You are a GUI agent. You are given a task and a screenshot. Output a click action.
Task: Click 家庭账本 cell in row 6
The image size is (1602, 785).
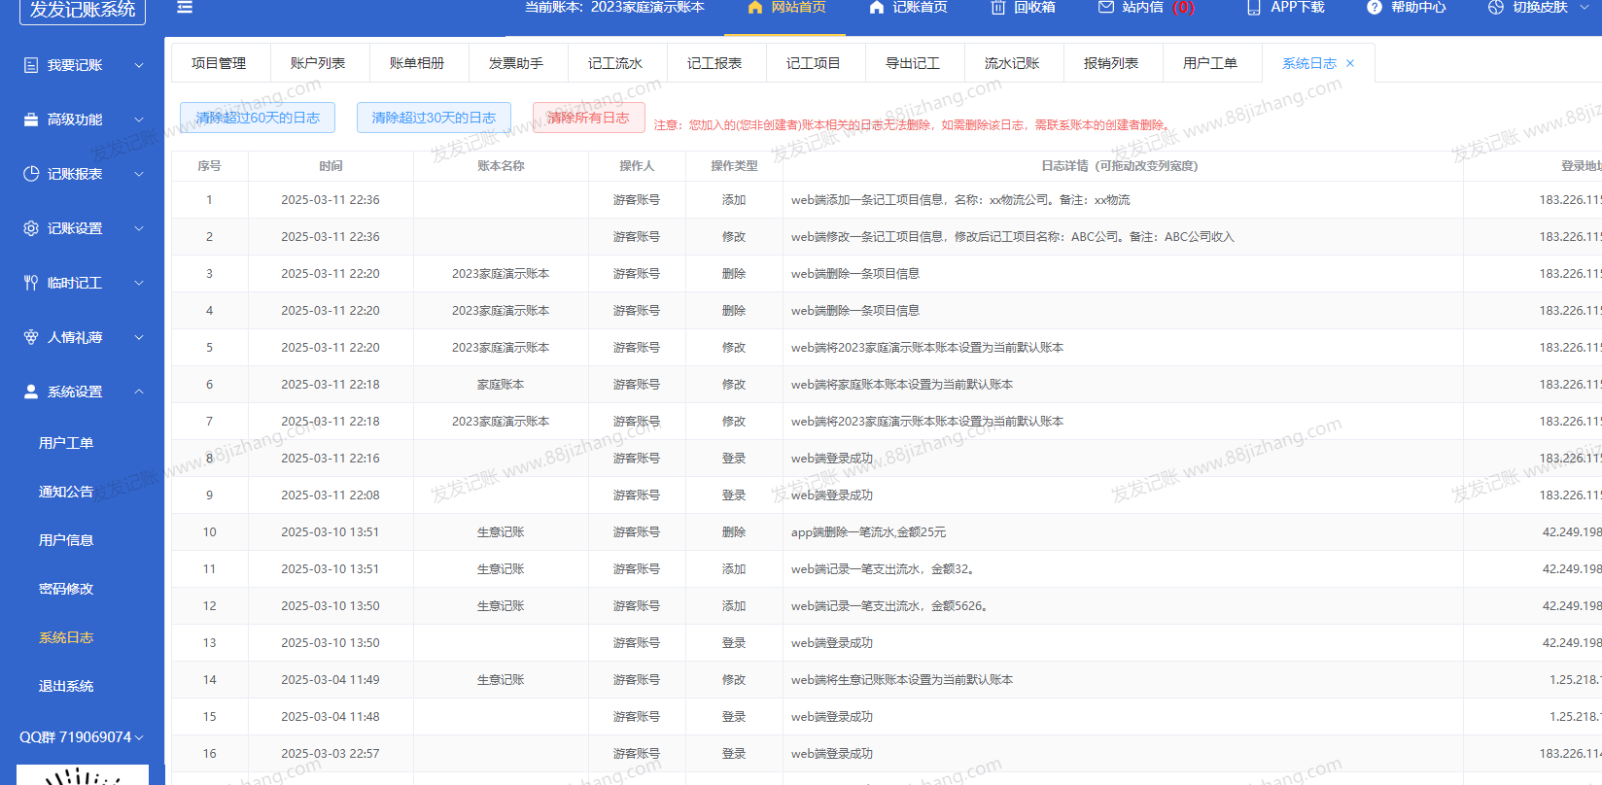coord(501,385)
